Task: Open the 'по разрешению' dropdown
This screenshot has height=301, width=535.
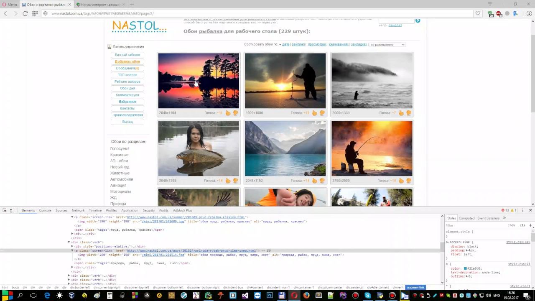Action: pyautogui.click(x=387, y=44)
